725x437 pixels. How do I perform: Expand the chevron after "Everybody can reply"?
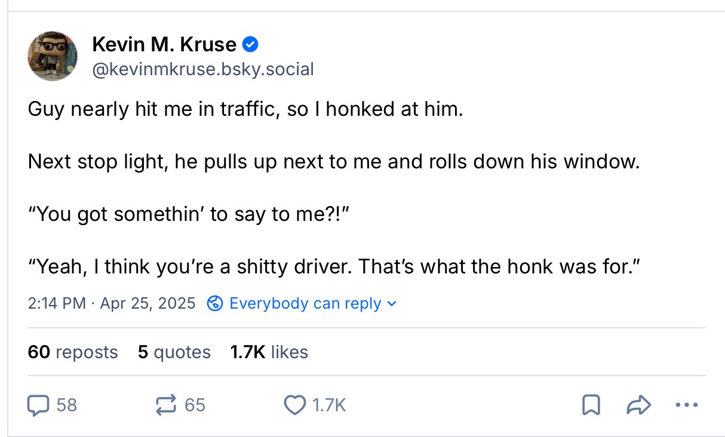pos(392,303)
